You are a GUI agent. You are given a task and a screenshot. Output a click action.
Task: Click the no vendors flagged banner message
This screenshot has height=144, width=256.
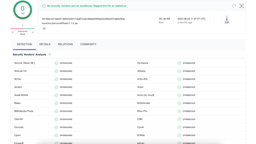tap(86, 6)
